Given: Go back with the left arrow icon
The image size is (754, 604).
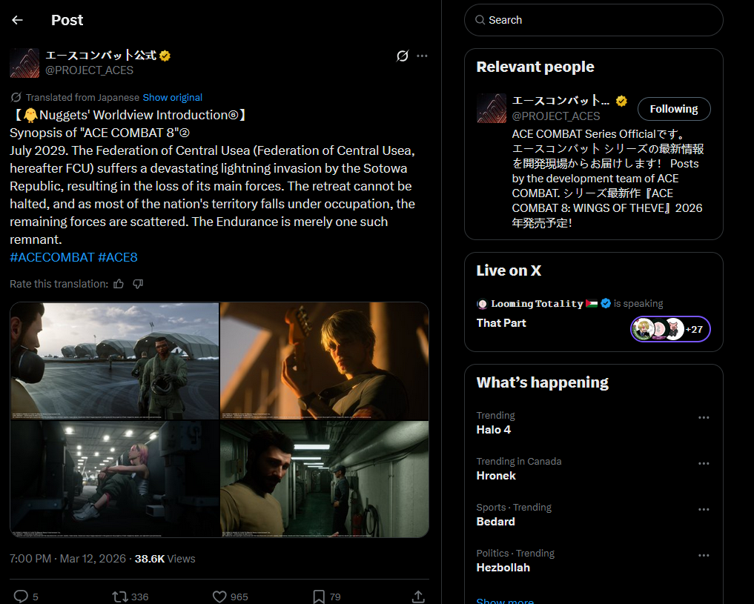Looking at the screenshot, I should [17, 20].
